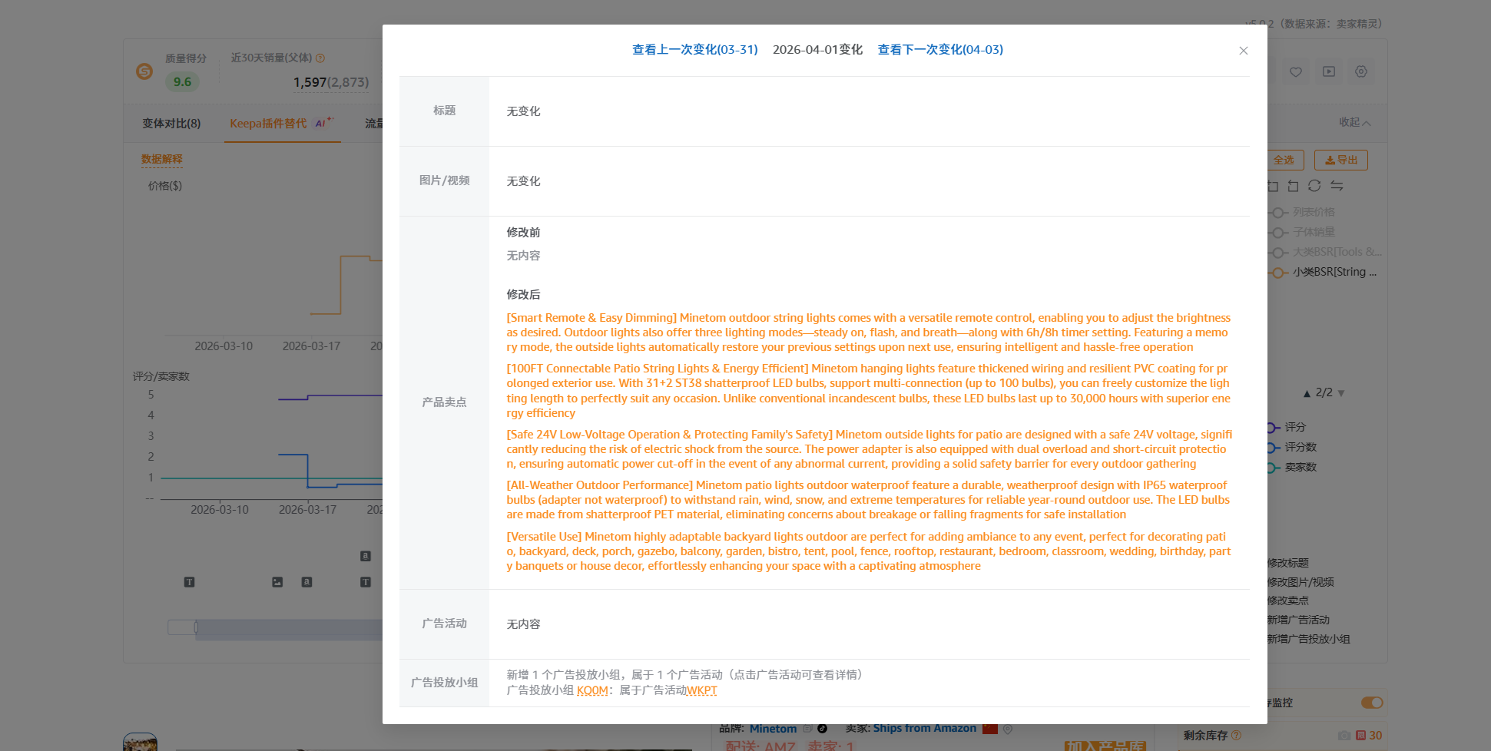Switch to the 变体对比(8) tab
The image size is (1491, 751).
[171, 124]
